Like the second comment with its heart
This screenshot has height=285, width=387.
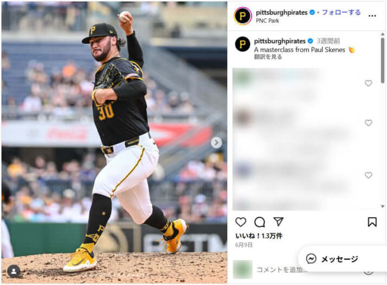pyautogui.click(x=368, y=122)
